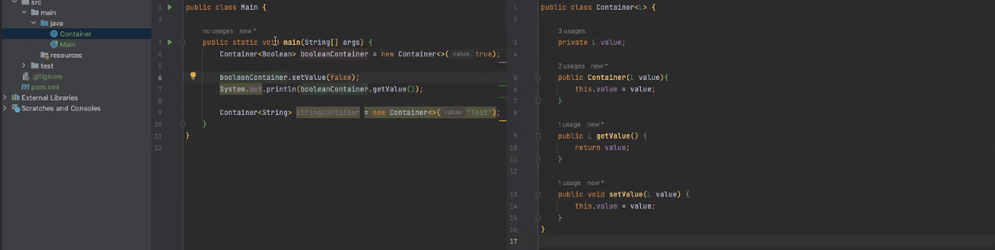This screenshot has width=995, height=250.
Task: Select the resources folder
Action: (x=66, y=55)
